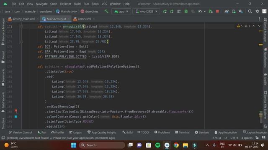Image resolution: width=268 pixels, height=150 pixels.
Task: Open Resource Manager side panel
Action: click(x=3, y=32)
